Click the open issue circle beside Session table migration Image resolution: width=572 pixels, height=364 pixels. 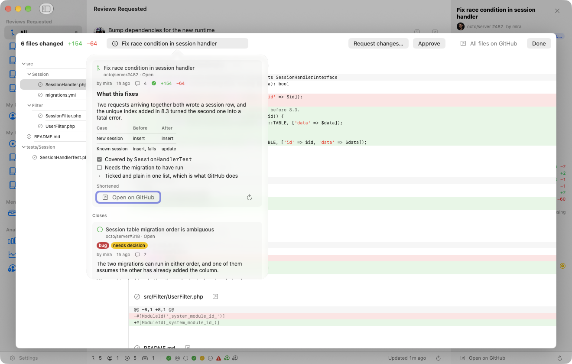click(x=100, y=230)
